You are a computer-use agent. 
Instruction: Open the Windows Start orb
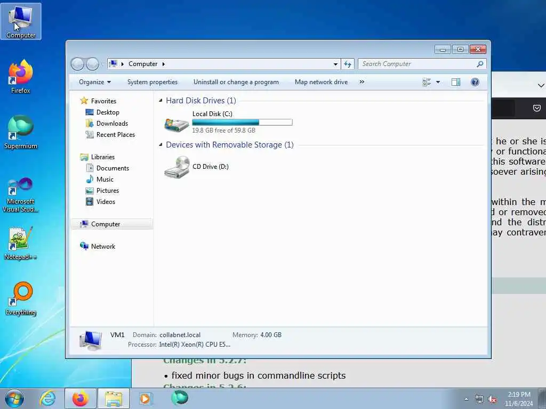[14, 398]
